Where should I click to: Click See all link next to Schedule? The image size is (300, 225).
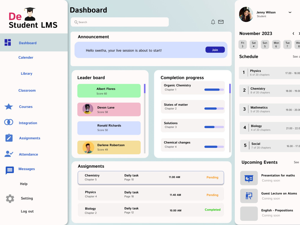(x=296, y=57)
